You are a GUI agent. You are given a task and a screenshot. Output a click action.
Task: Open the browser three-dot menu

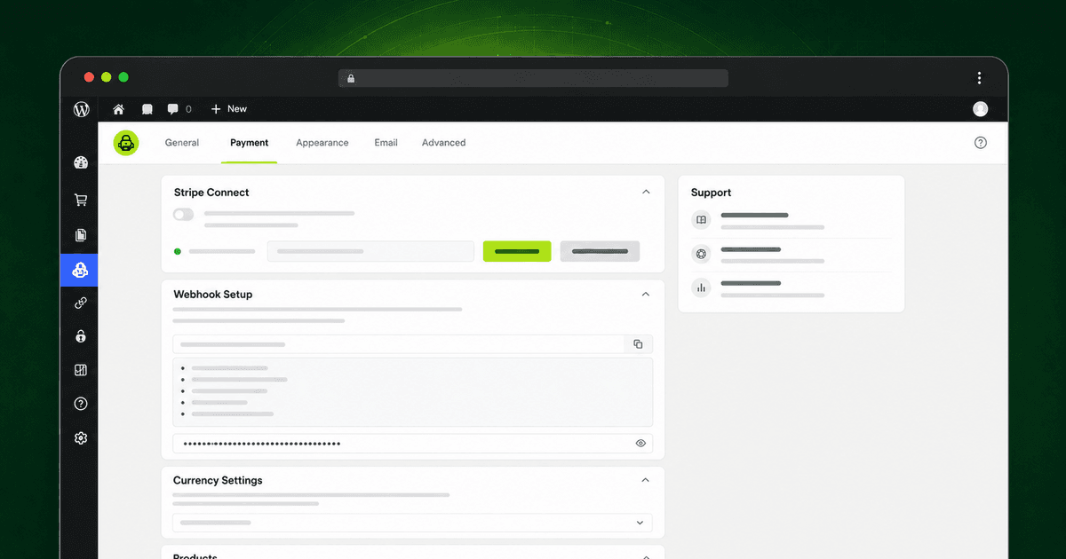pos(979,78)
